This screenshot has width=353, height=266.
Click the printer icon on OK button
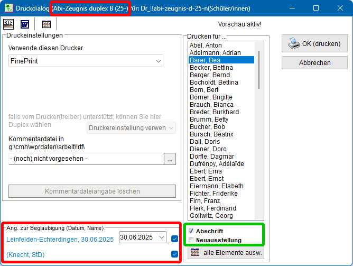coord(294,44)
